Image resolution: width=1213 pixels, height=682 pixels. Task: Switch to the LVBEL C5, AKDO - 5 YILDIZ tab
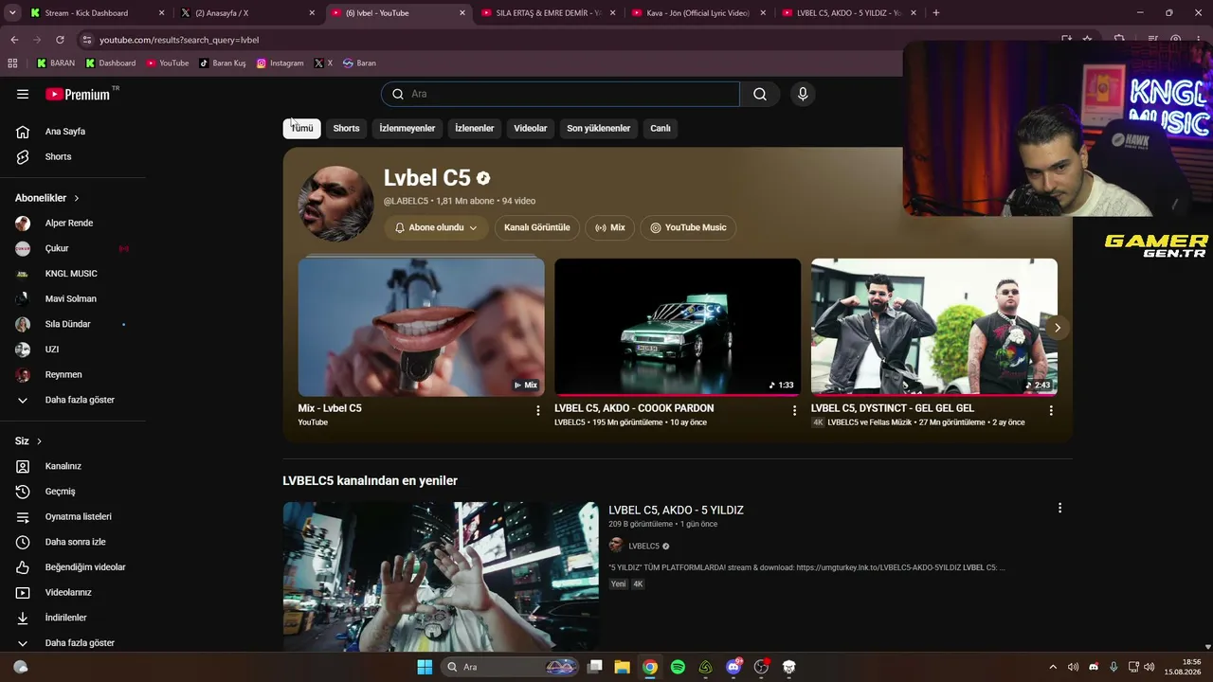point(850,13)
